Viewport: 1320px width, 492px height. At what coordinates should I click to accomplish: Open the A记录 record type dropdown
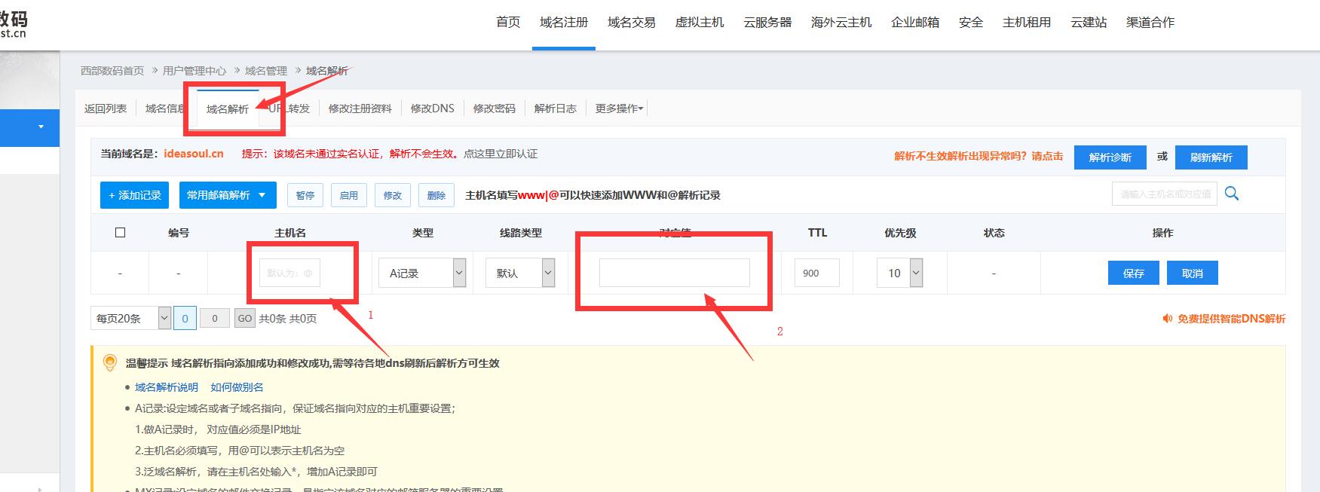click(x=422, y=273)
